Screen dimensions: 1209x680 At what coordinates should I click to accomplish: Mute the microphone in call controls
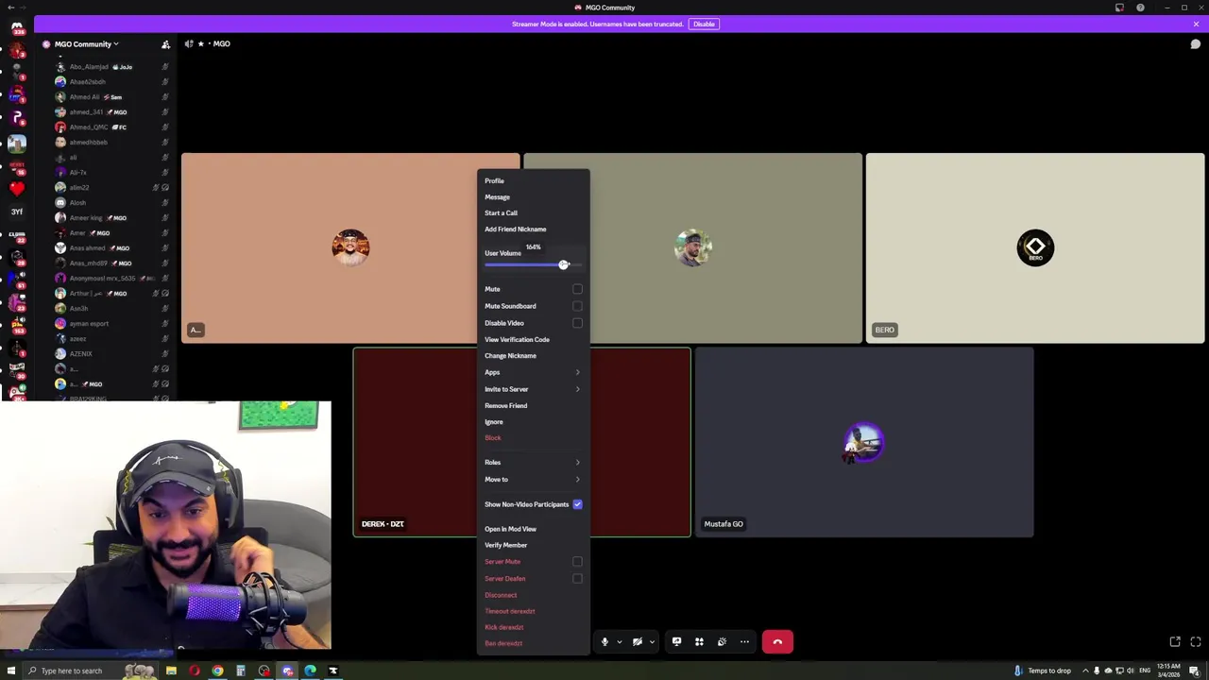tap(604, 642)
